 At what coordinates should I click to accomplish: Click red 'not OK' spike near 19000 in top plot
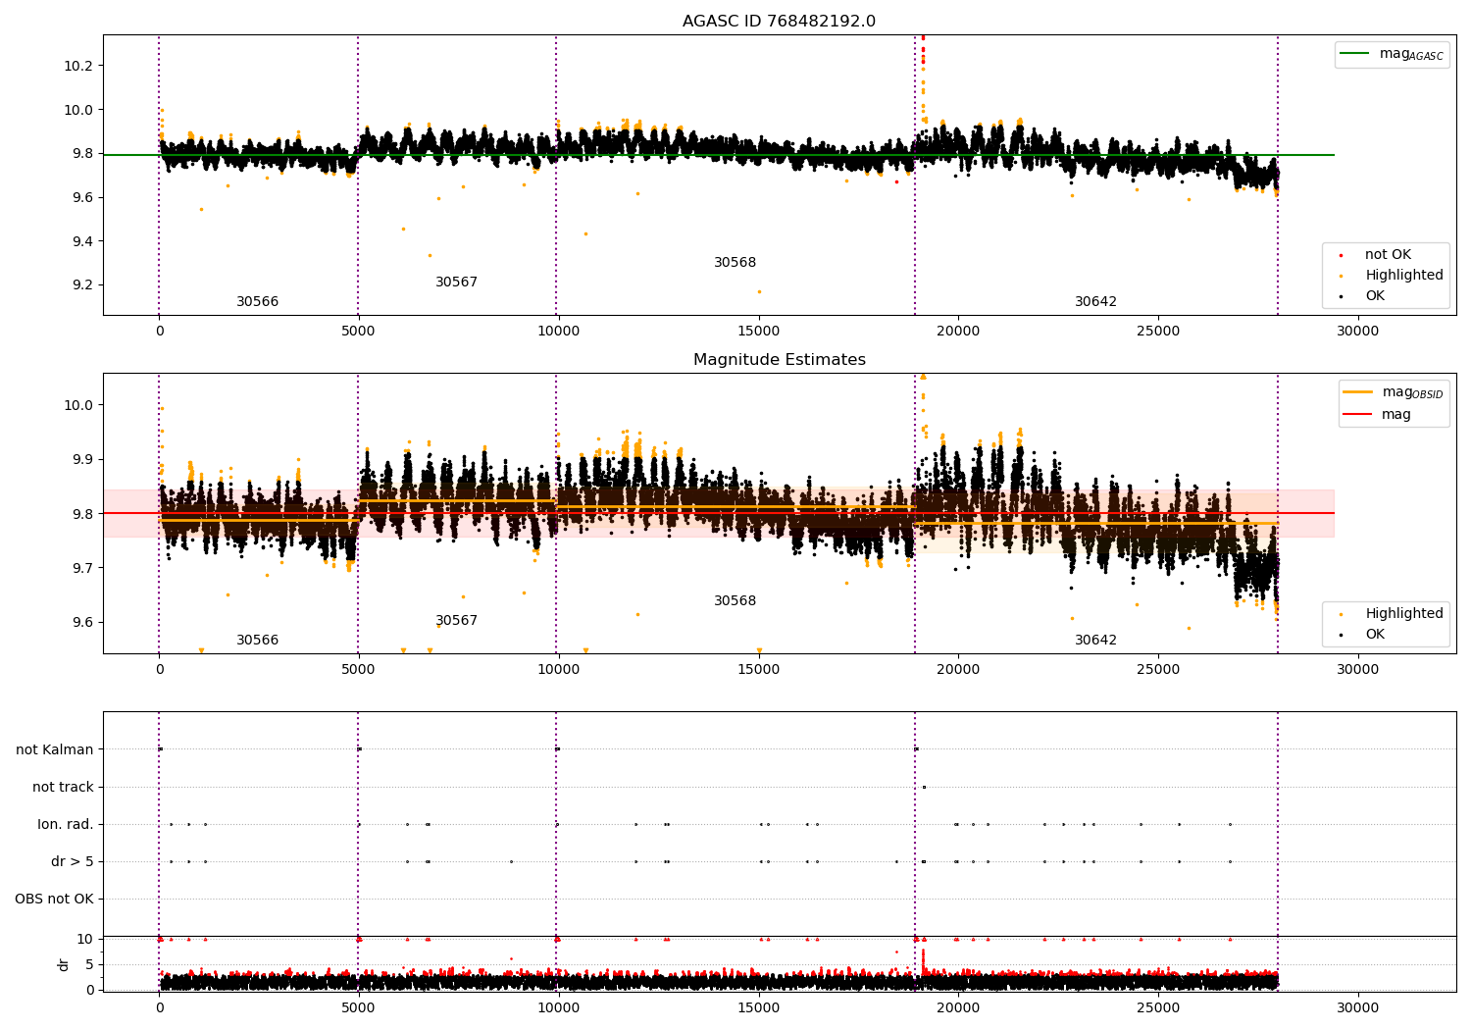point(922,49)
